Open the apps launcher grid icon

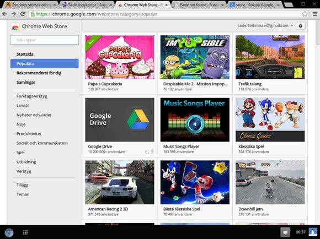(25, 232)
